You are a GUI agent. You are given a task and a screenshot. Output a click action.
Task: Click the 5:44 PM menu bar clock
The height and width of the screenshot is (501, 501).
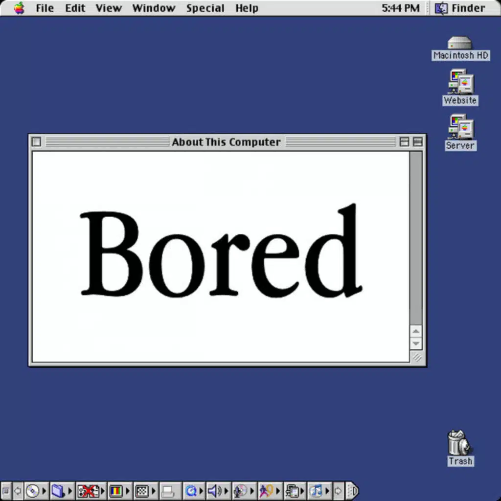tap(401, 8)
